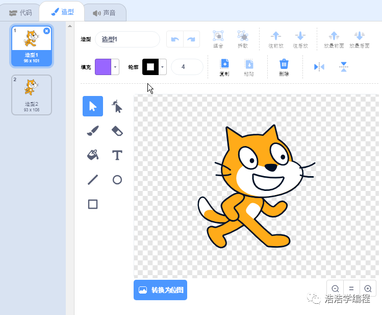Move selection Backward (往后放)
The width and height of the screenshot is (382, 315).
tap(300, 39)
